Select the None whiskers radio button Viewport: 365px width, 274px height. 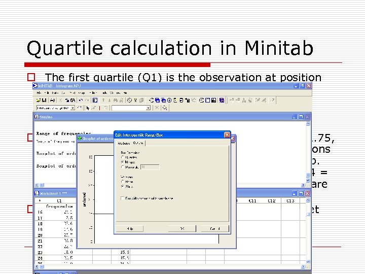[123, 182]
